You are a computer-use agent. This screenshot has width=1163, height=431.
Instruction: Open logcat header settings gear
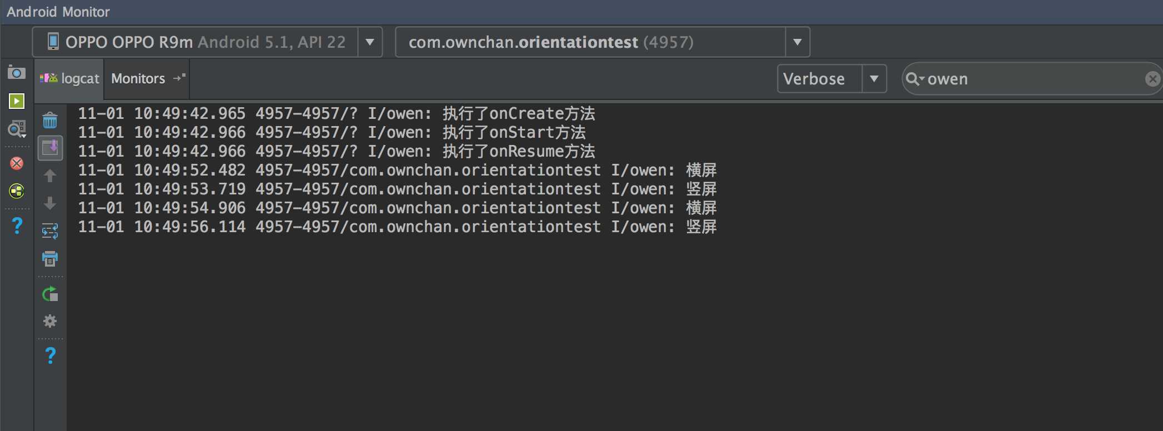(x=50, y=321)
